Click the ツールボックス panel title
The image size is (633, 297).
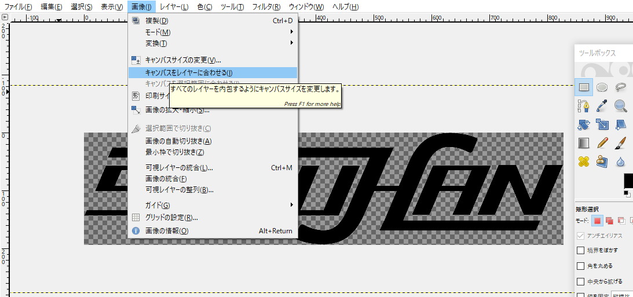(x=597, y=53)
